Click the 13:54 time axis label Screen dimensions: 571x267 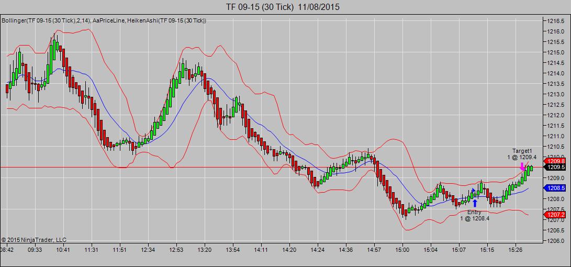click(233, 250)
